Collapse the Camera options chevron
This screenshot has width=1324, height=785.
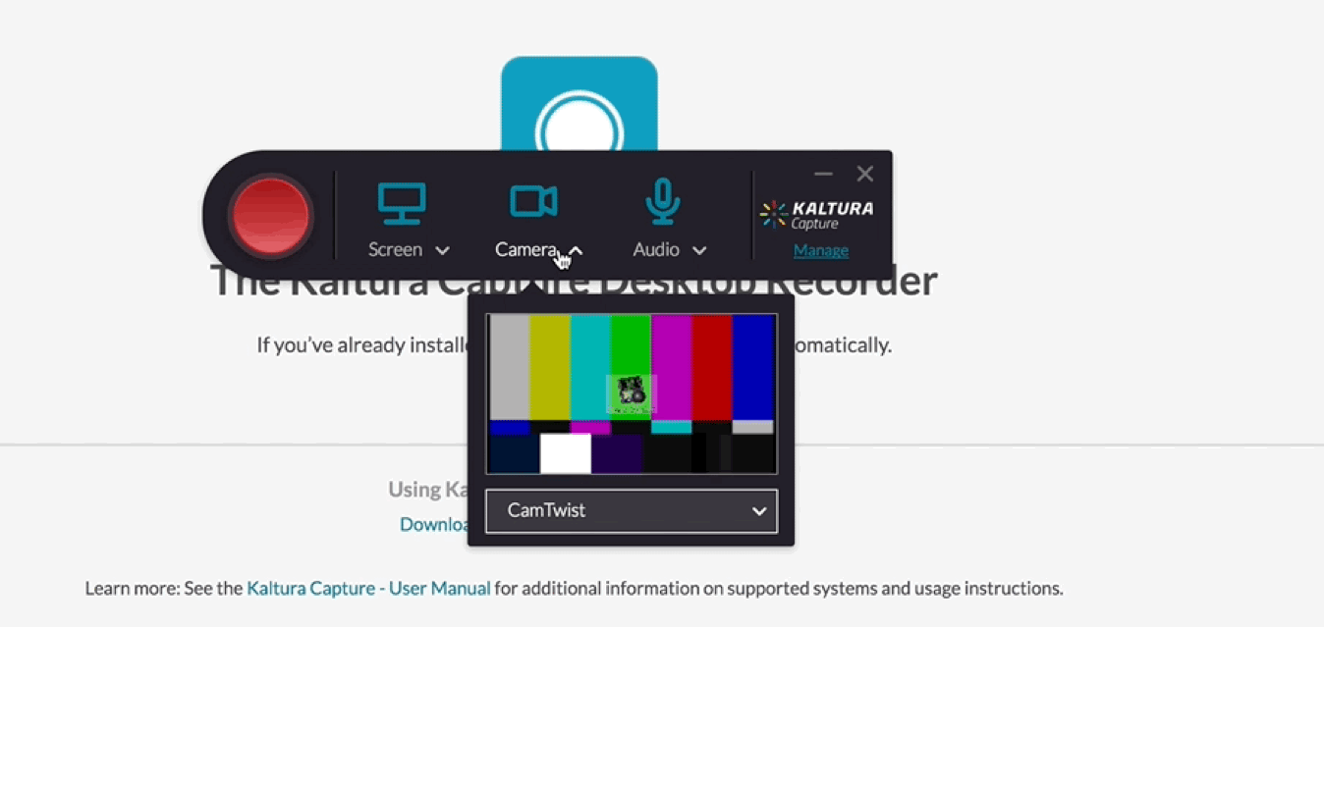click(x=576, y=251)
